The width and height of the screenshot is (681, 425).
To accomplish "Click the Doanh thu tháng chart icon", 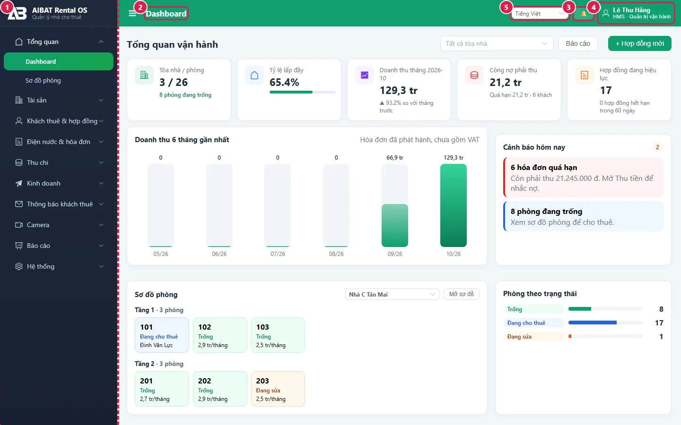I will (x=365, y=75).
